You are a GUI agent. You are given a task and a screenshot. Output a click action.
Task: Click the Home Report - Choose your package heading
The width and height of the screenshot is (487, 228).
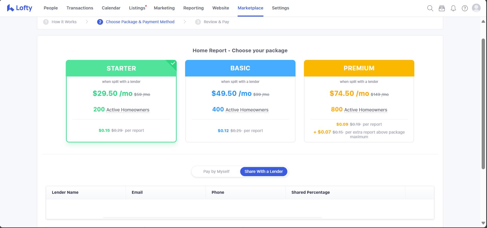[x=240, y=50]
